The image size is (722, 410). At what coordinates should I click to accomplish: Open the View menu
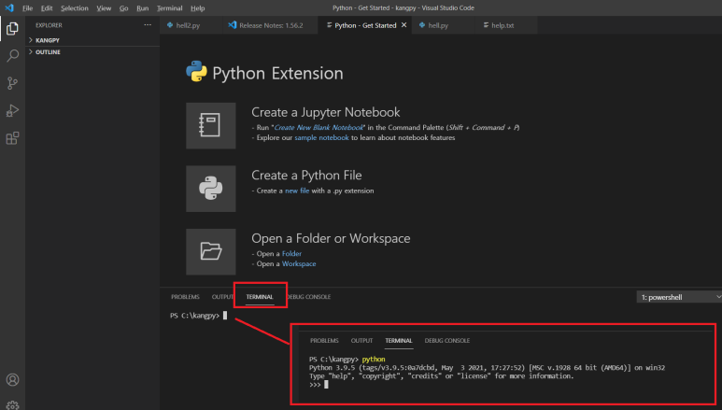point(104,8)
